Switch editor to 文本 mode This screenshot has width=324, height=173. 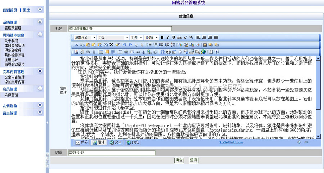coord(116,142)
